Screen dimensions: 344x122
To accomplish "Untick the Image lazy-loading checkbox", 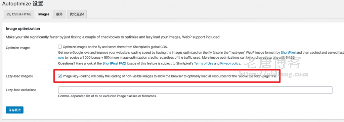I will coord(60,76).
